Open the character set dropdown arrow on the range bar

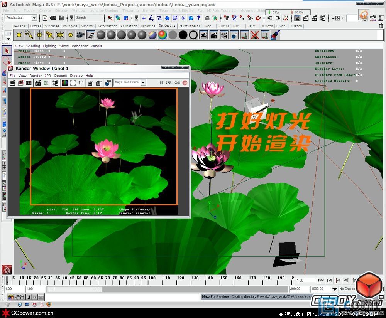tap(335, 289)
